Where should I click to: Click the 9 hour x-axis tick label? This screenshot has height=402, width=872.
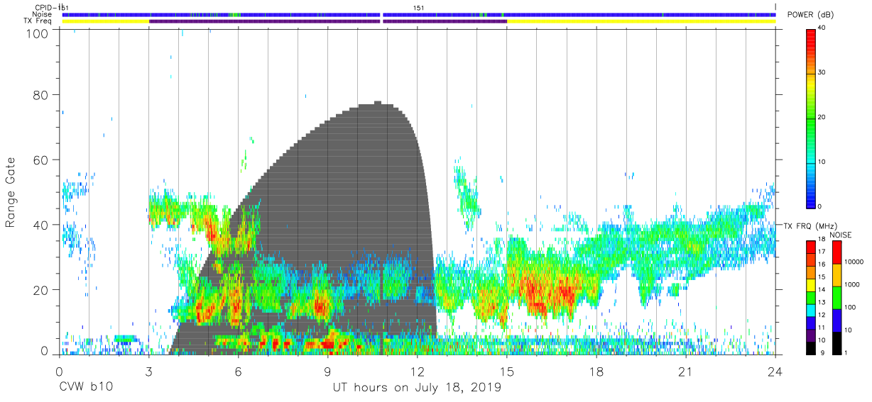point(327,371)
